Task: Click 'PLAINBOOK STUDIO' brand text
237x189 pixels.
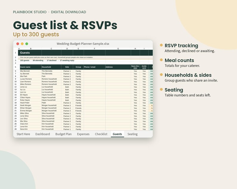Action: (x=30, y=12)
